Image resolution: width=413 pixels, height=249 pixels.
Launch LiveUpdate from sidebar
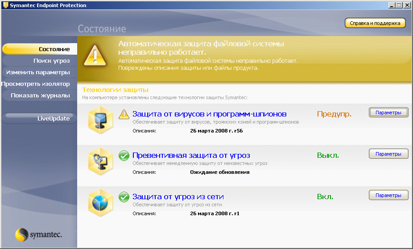click(40, 118)
